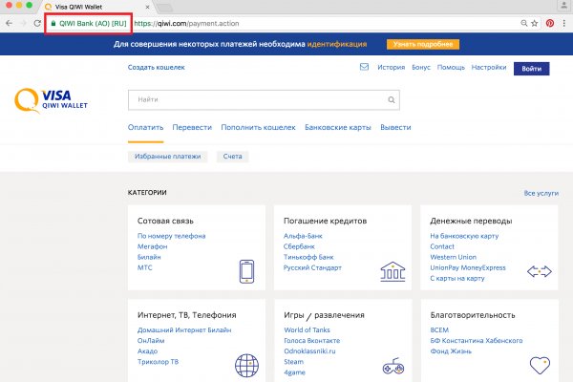Open the envelope messages icon
The width and height of the screenshot is (573, 382).
pyautogui.click(x=364, y=68)
